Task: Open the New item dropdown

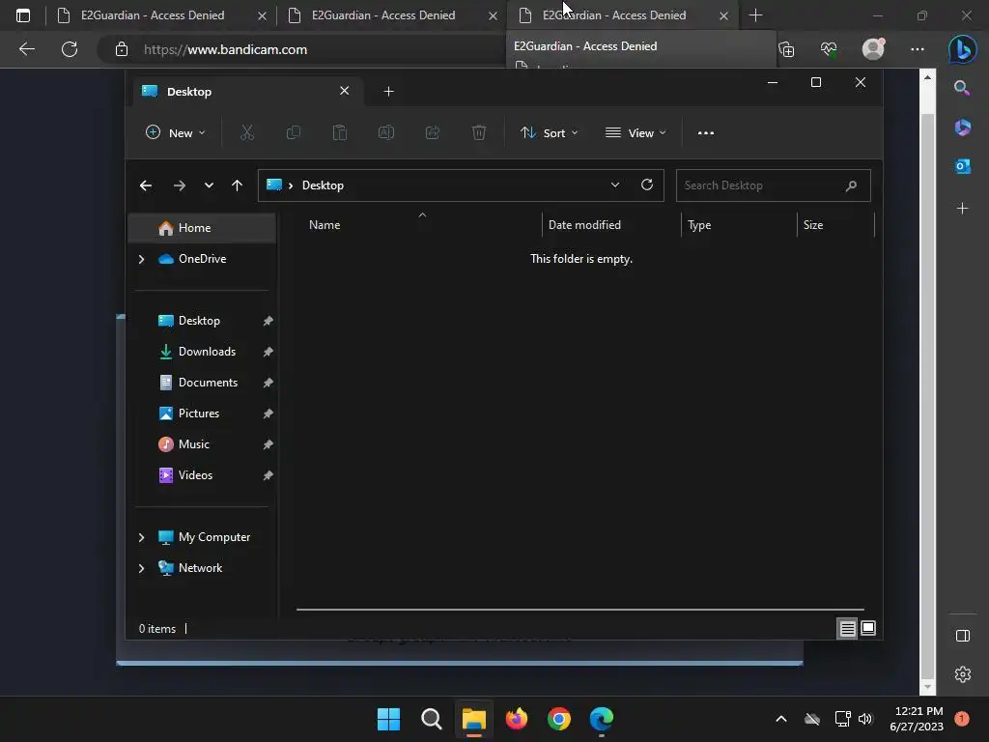Action: (x=175, y=133)
